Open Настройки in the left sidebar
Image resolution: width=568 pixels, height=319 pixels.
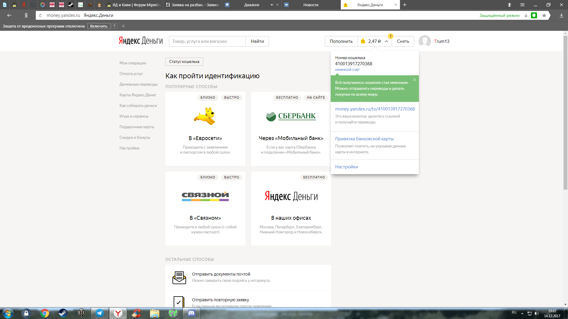[129, 148]
